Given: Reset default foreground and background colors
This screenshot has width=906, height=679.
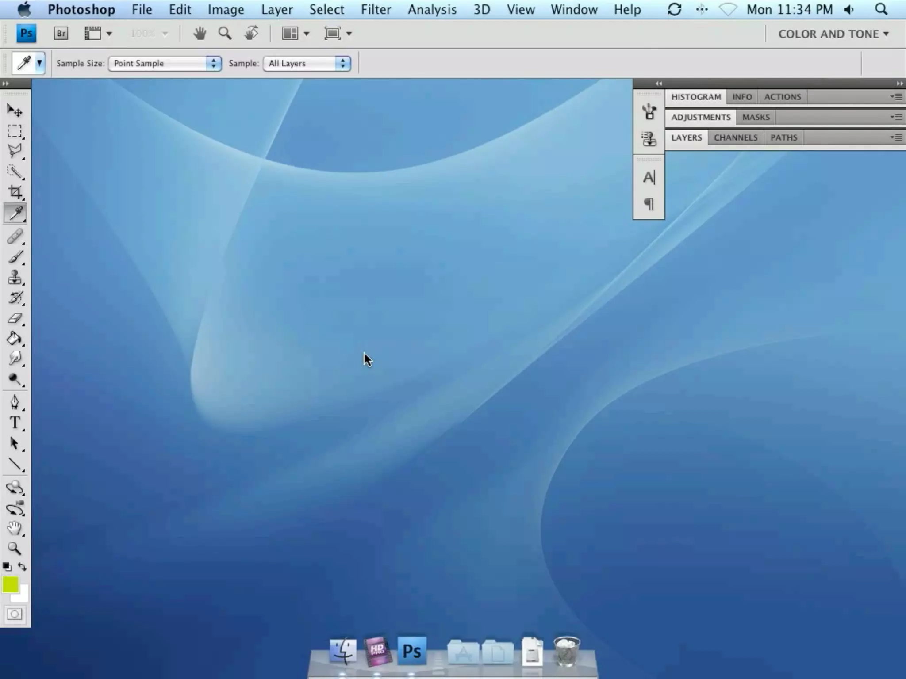Looking at the screenshot, I should point(7,567).
